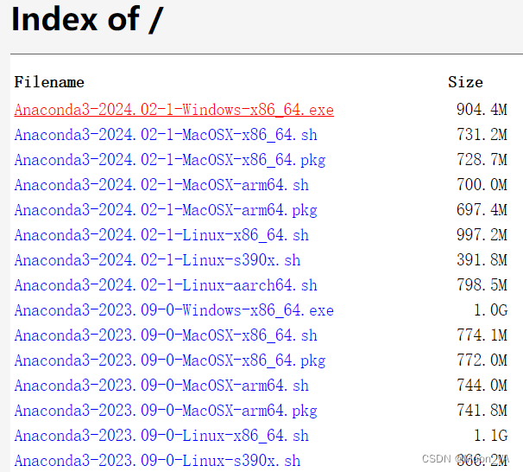The width and height of the screenshot is (523, 472).
Task: Click the Filename column header
Action: click(x=49, y=82)
